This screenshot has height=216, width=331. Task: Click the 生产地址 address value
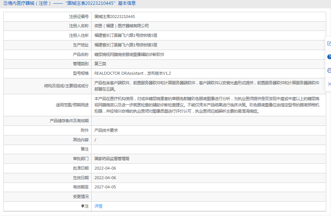click(126, 45)
